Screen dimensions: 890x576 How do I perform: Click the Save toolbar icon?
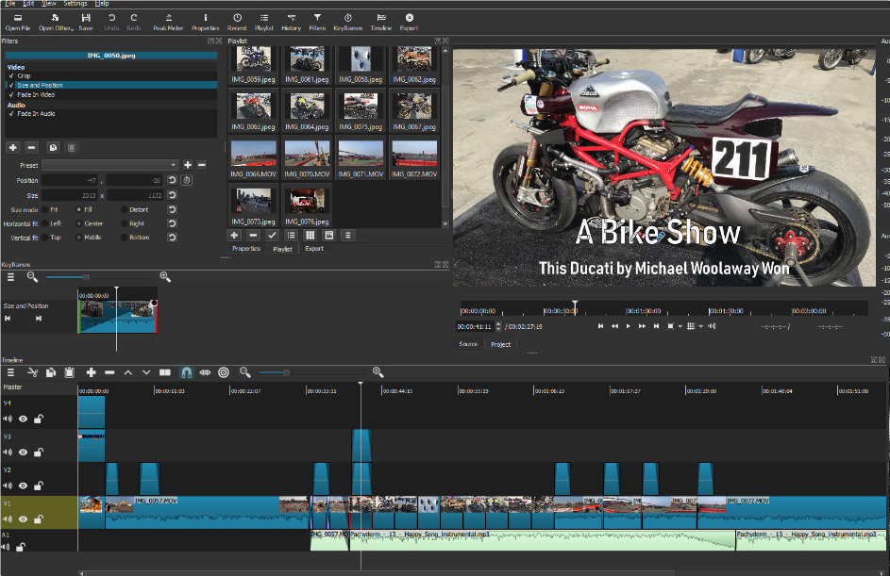pyautogui.click(x=86, y=22)
